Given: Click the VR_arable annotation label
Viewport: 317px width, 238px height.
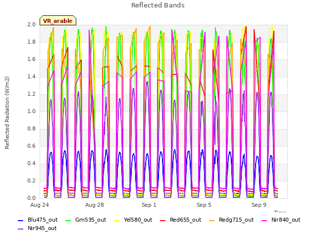Looking at the screenshot, I should coord(58,20).
